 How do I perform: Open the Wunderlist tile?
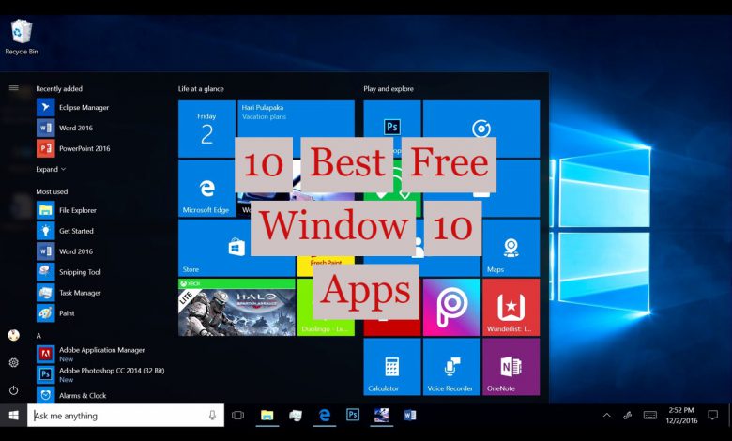coord(511,308)
